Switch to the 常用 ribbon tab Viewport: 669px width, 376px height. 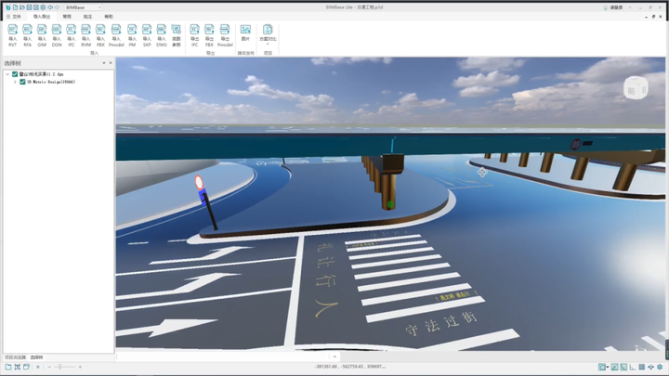pyautogui.click(x=66, y=17)
